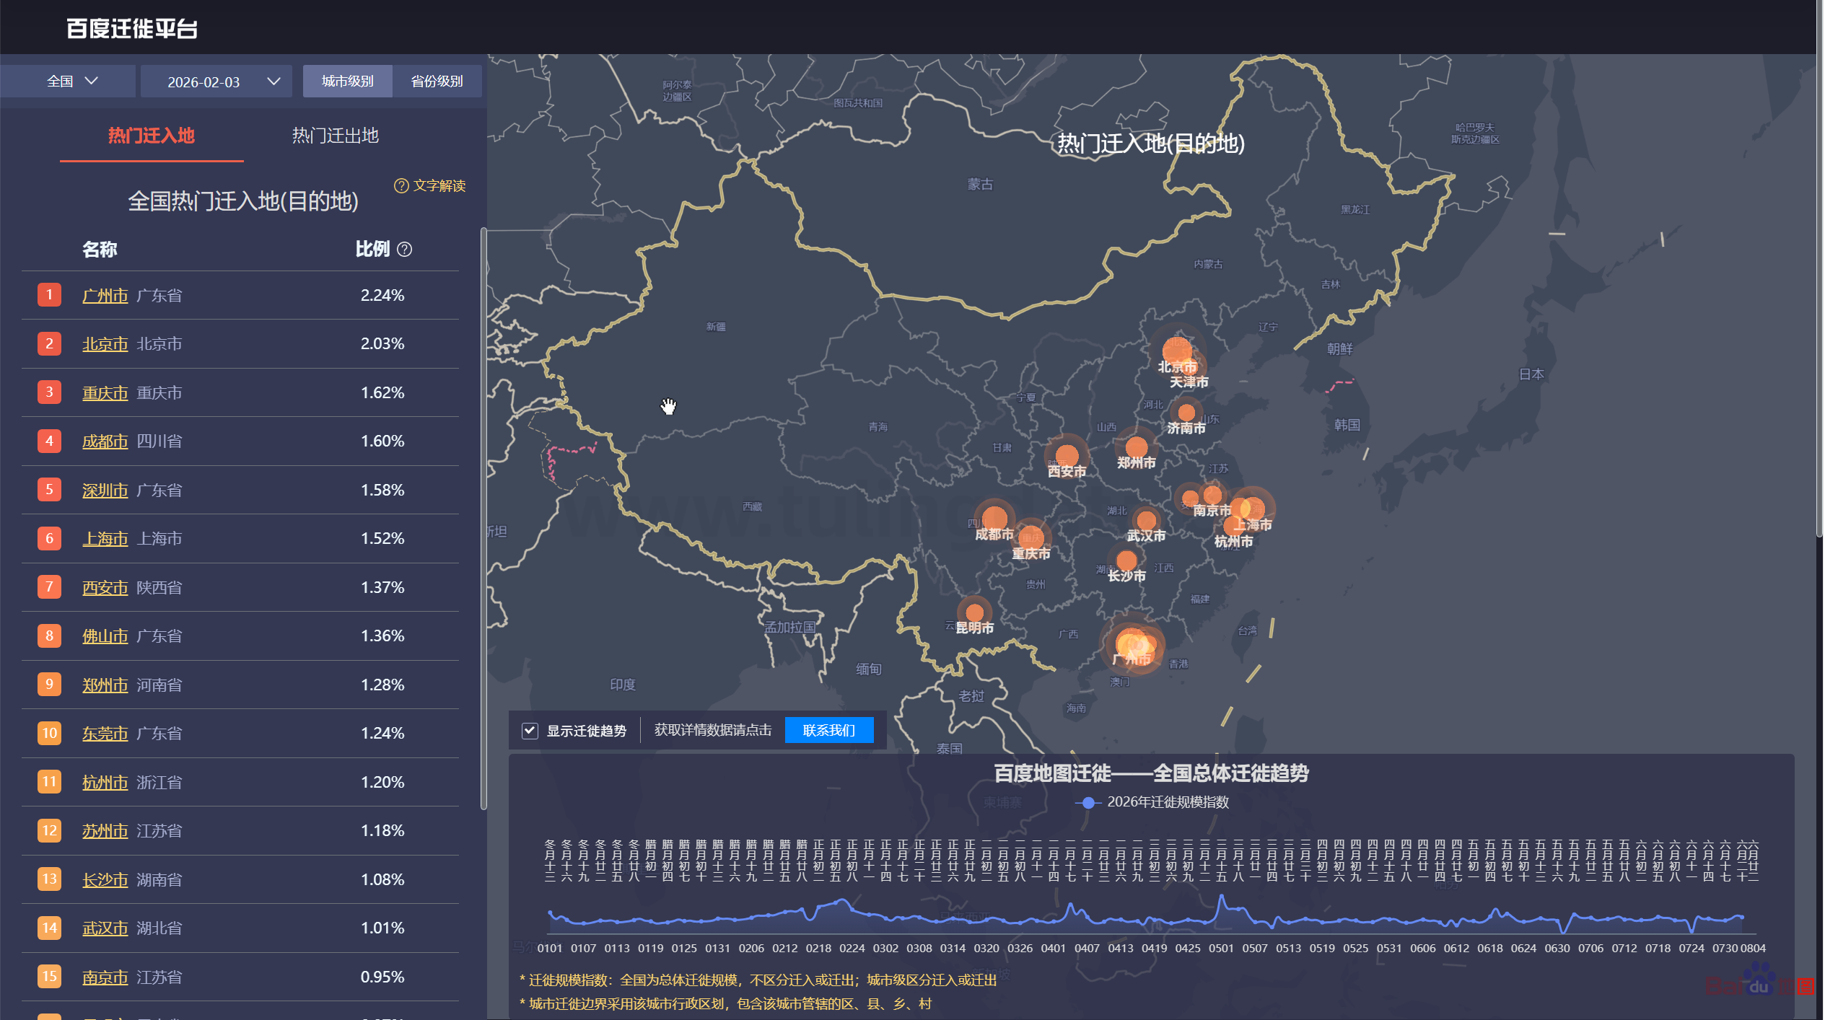Click the 联系我们 button
Image resolution: width=1825 pixels, height=1020 pixels.
(829, 731)
